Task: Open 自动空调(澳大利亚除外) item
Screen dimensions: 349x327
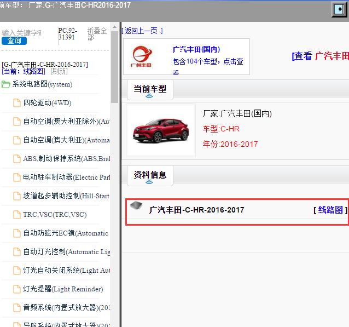Action: point(67,122)
